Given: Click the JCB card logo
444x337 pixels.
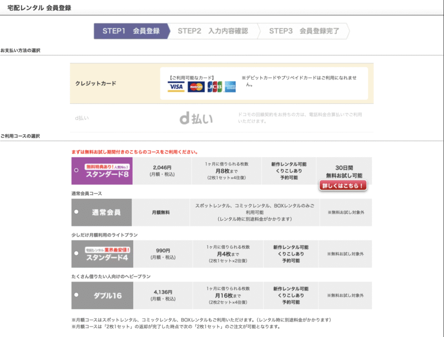Looking at the screenshot, I should click(x=214, y=87).
